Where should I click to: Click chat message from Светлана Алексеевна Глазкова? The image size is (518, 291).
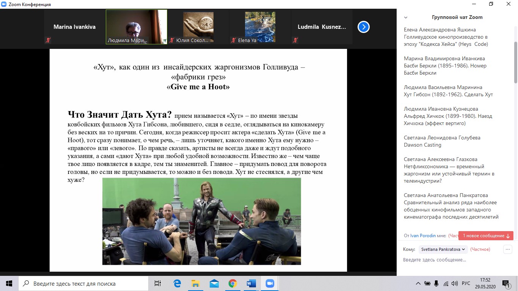[449, 170]
